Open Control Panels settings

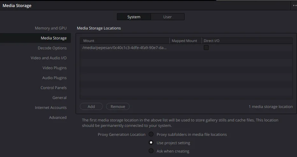[54, 88]
